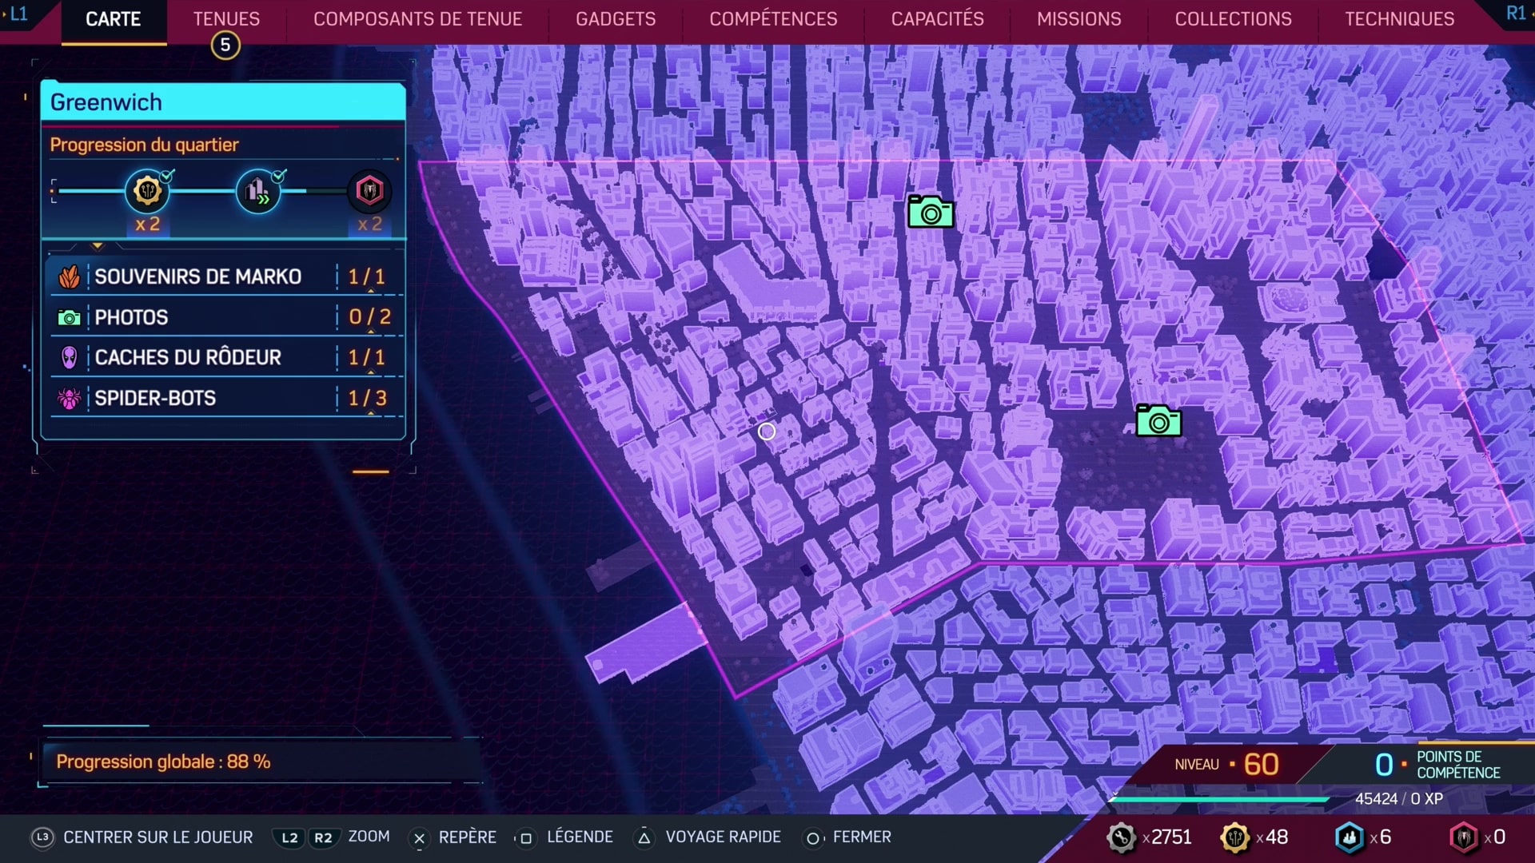Click the Zoom control label
This screenshot has height=863, width=1535.
click(369, 837)
